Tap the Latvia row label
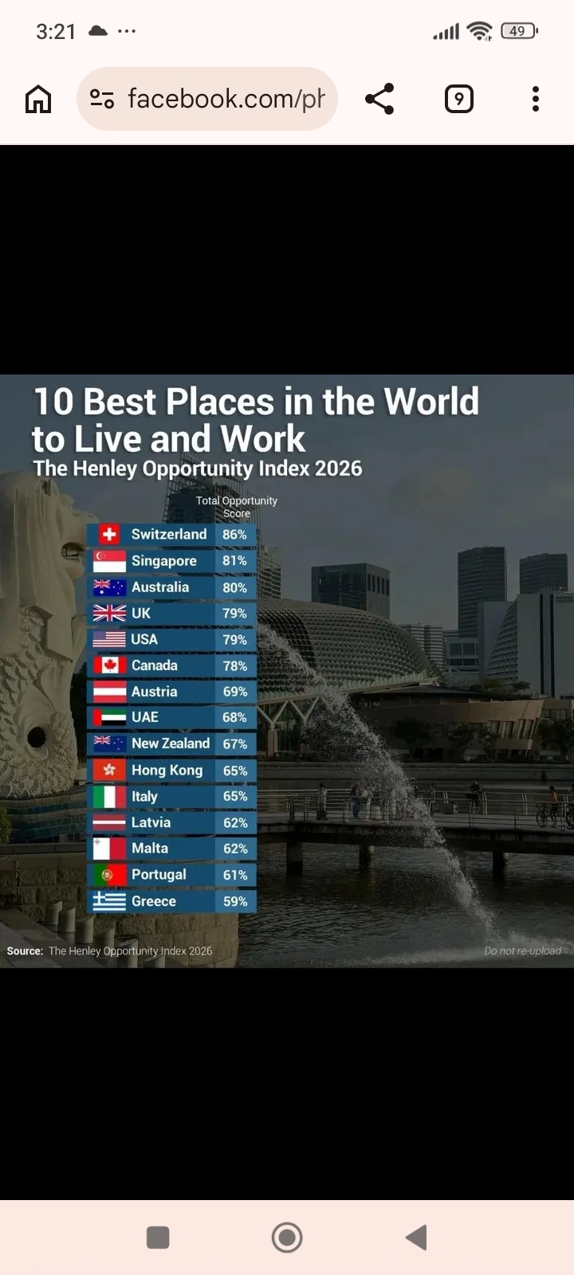The width and height of the screenshot is (574, 1275). coord(151,822)
